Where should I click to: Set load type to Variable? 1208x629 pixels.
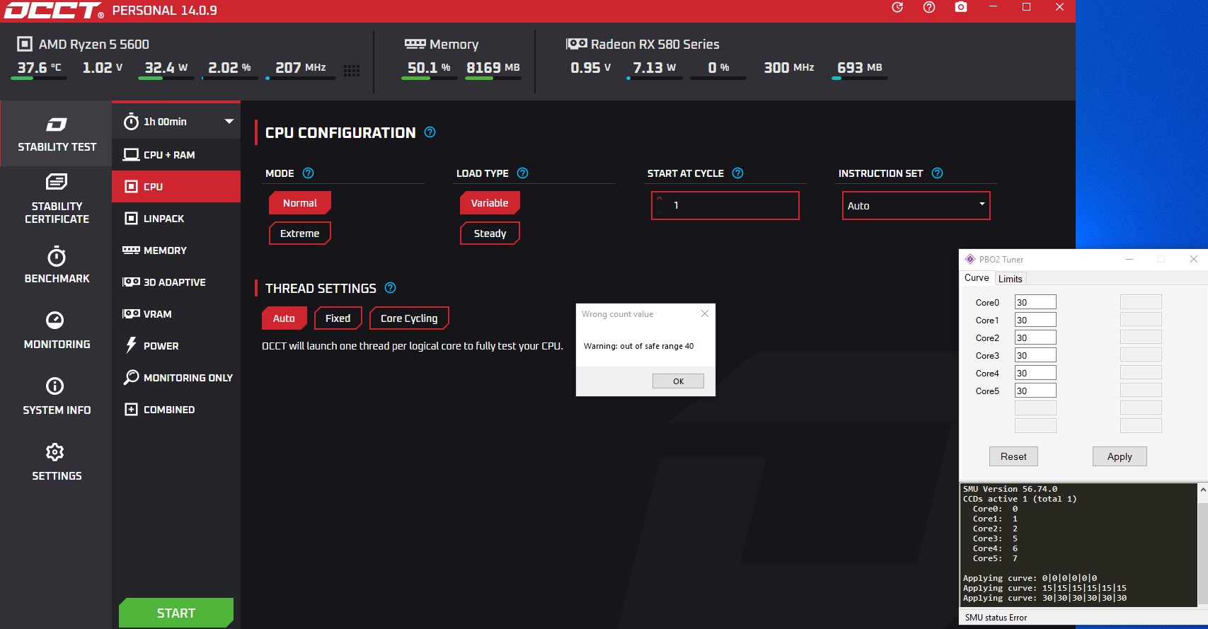[490, 203]
